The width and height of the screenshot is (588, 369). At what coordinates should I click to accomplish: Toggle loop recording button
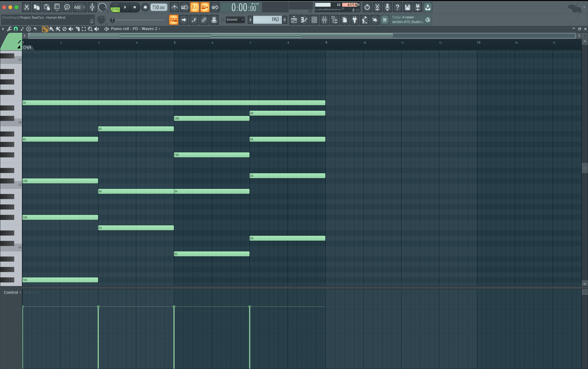[215, 7]
